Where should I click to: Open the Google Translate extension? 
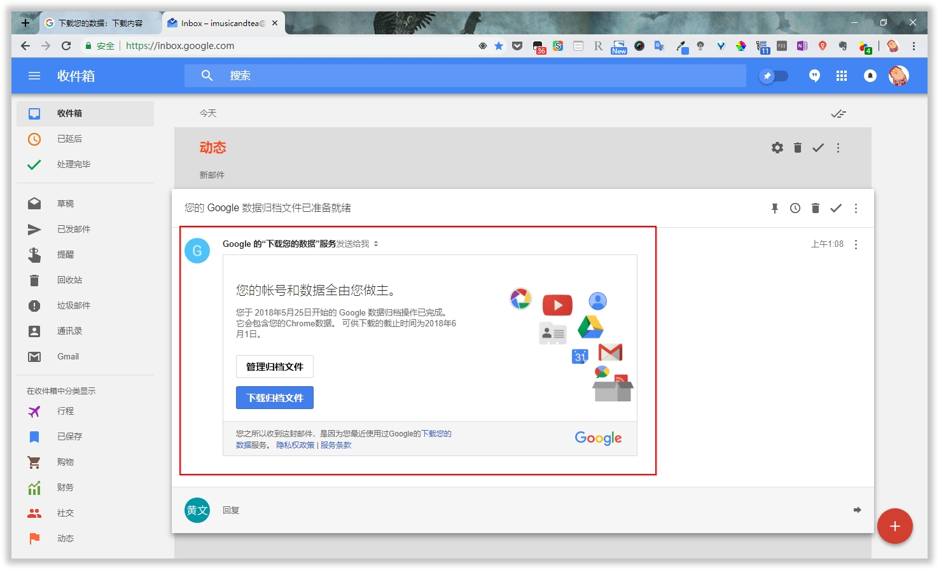point(659,46)
